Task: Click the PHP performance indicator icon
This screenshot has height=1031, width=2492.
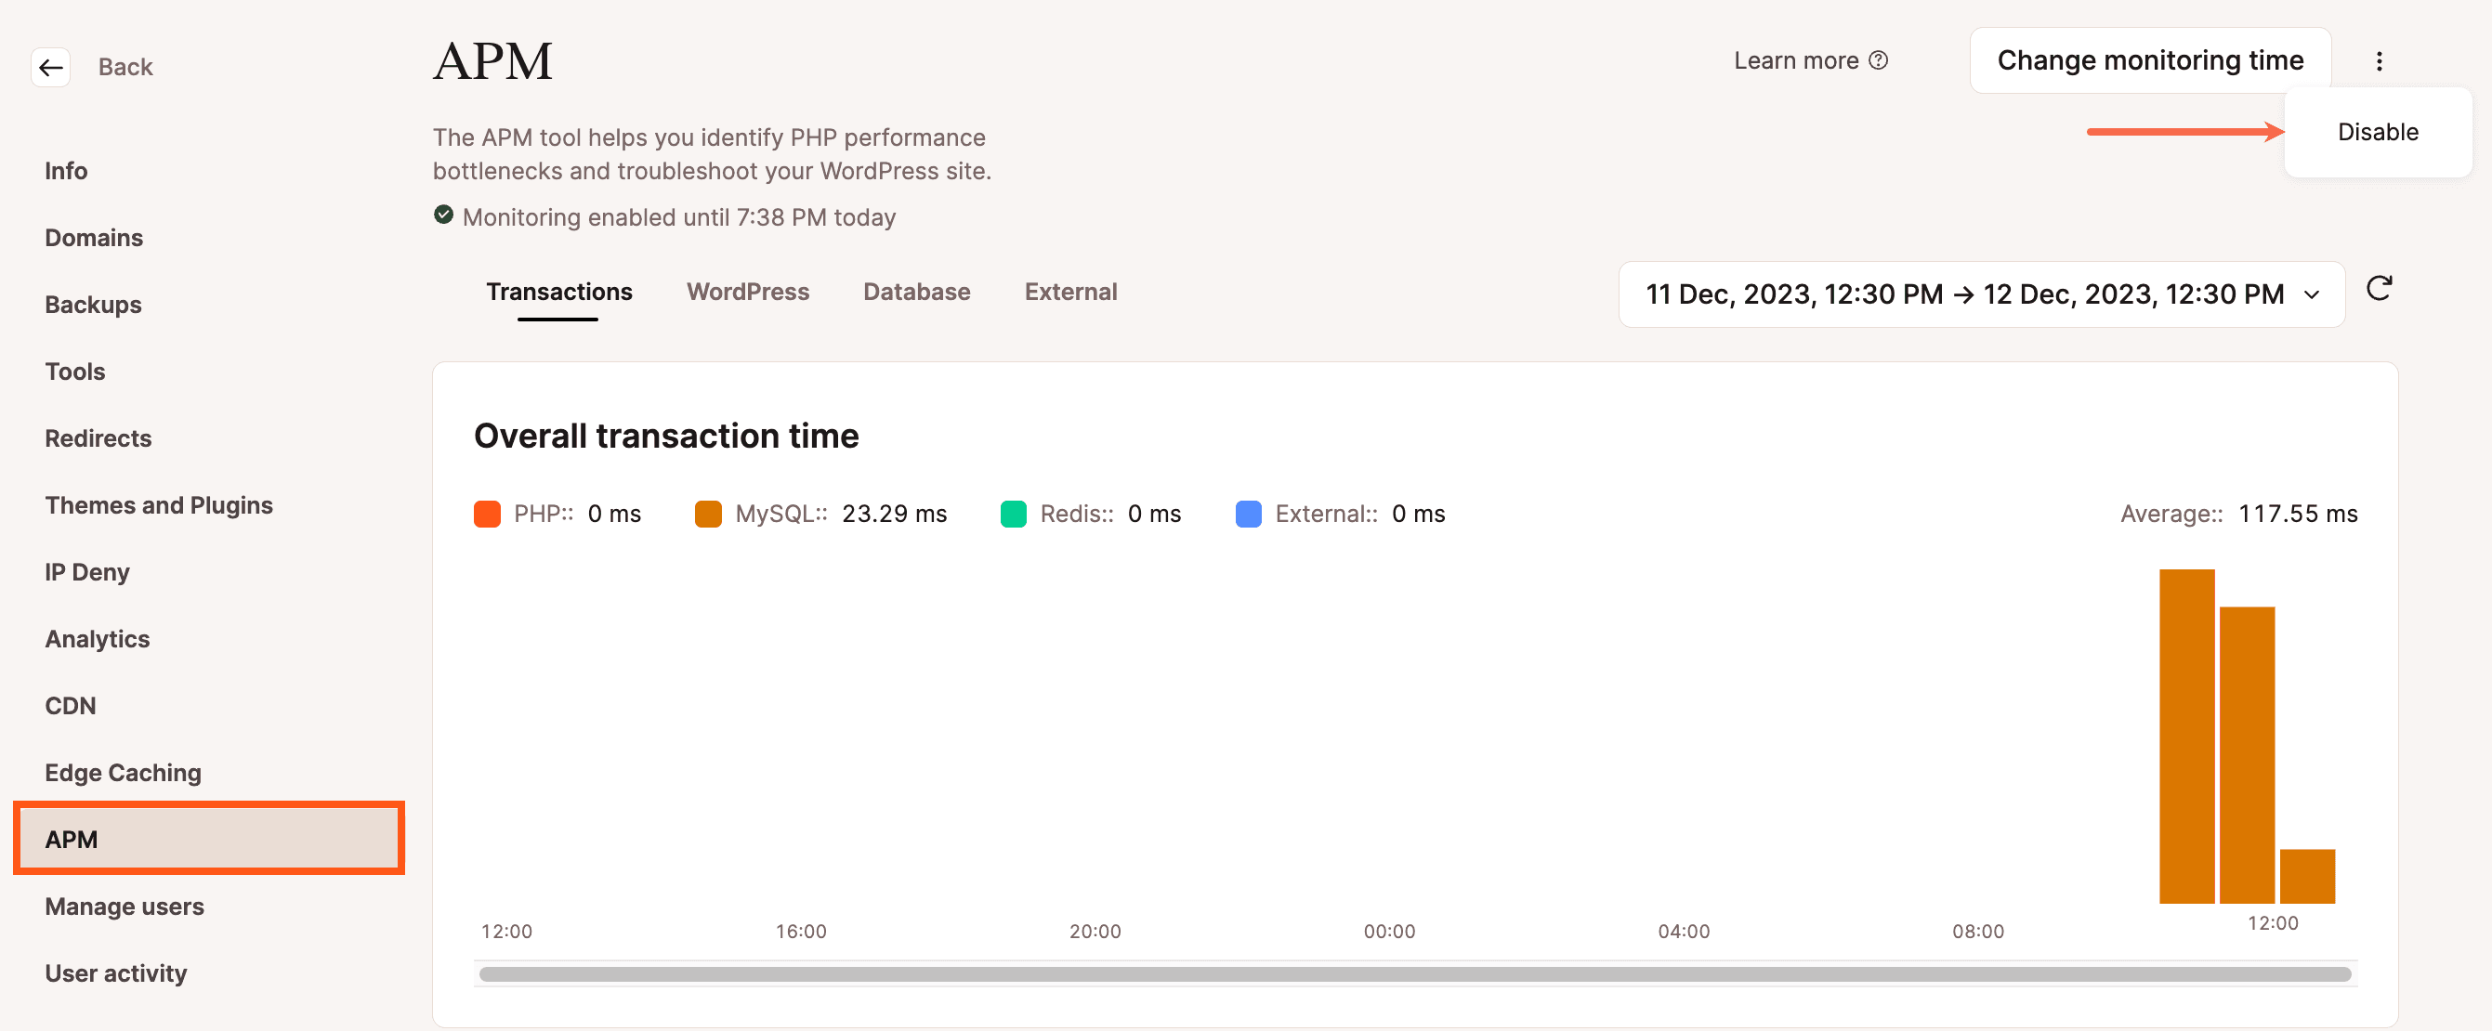Action: pos(490,513)
